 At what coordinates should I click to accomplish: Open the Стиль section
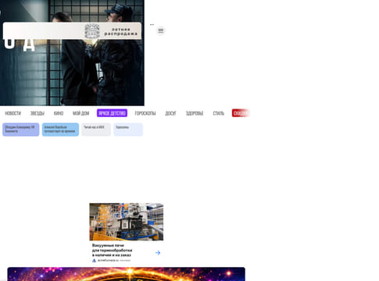click(219, 113)
